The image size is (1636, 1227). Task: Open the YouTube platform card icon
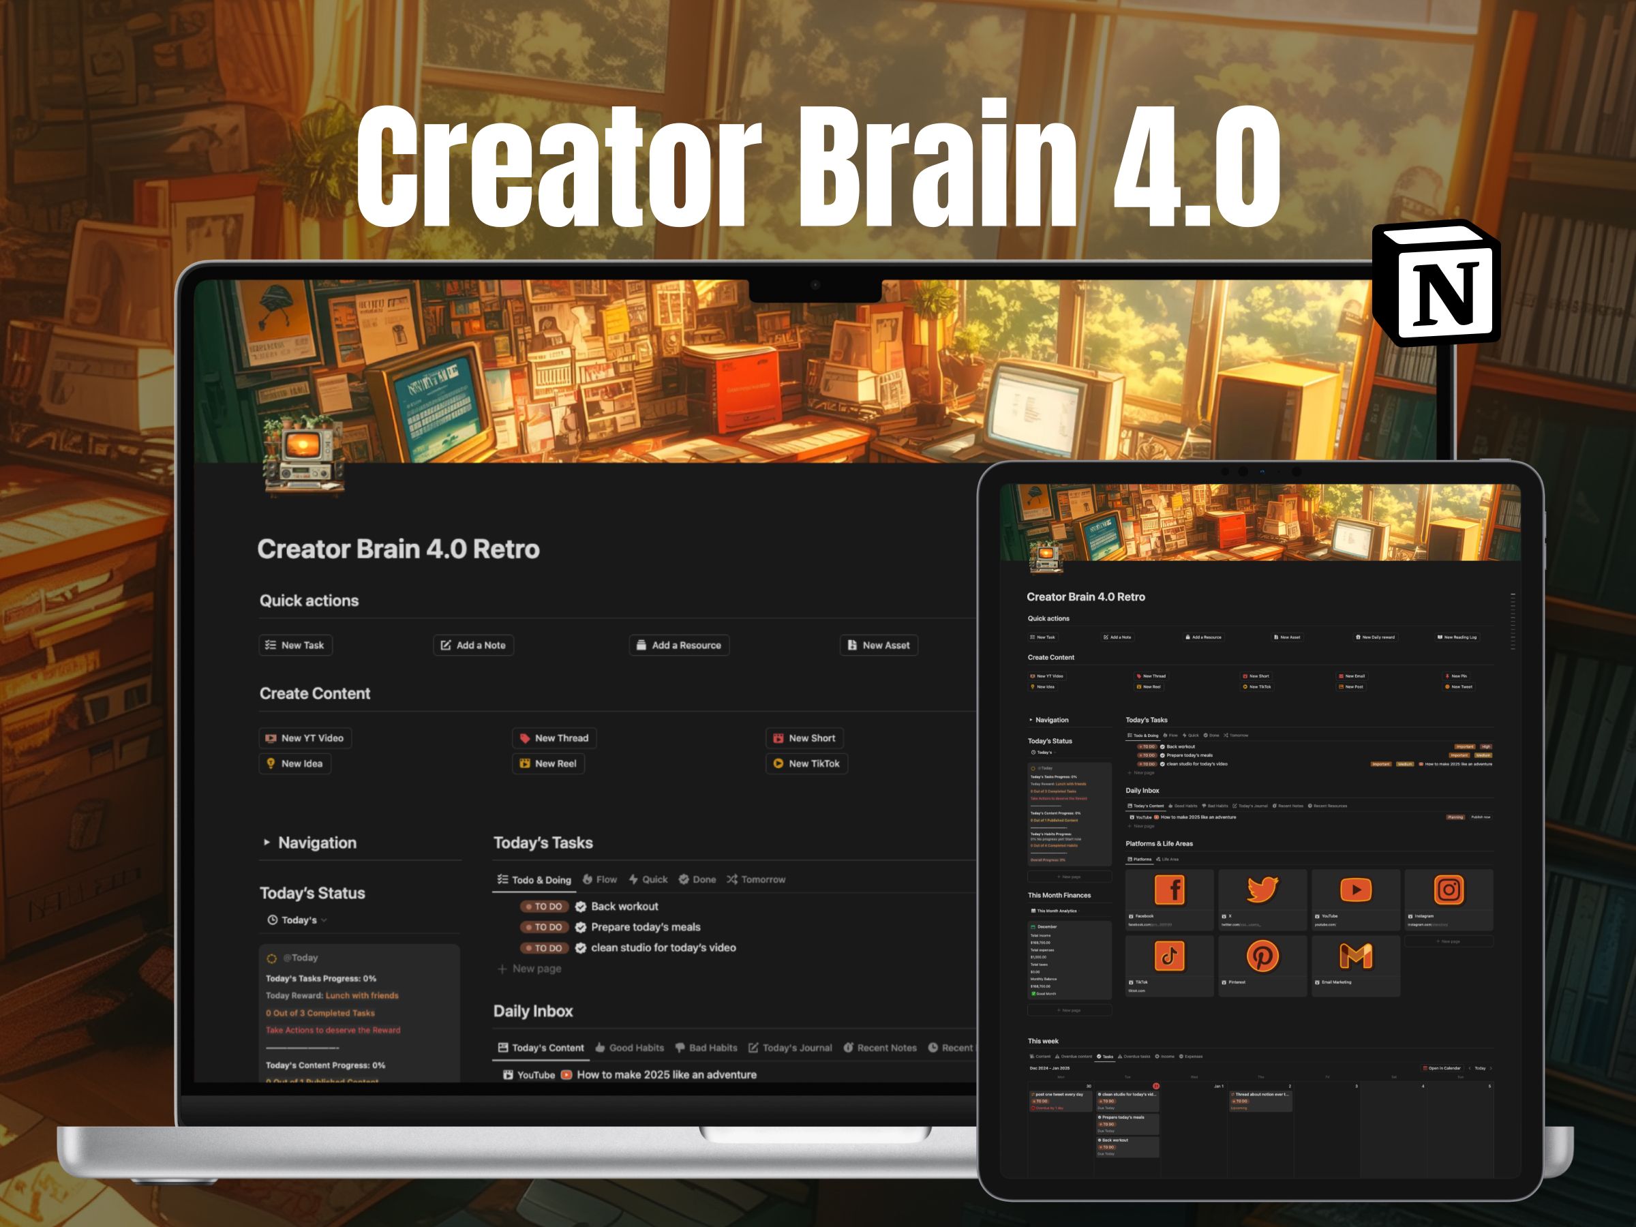click(x=1355, y=890)
